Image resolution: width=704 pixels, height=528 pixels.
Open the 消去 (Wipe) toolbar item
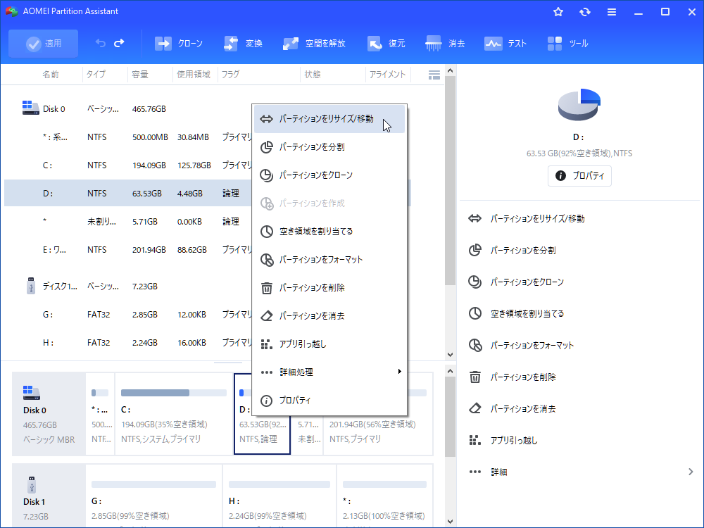pos(445,44)
